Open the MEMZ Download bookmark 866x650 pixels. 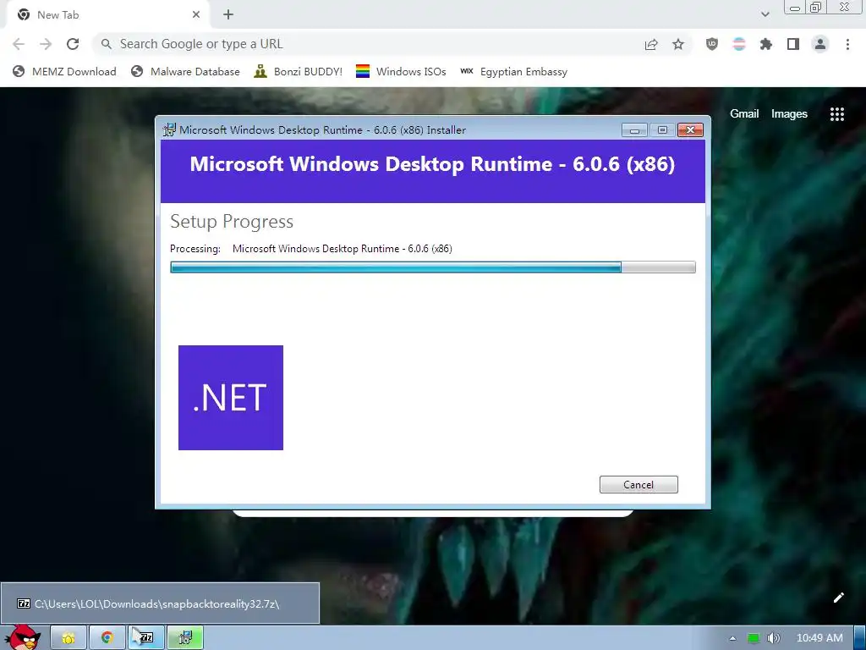[64, 72]
